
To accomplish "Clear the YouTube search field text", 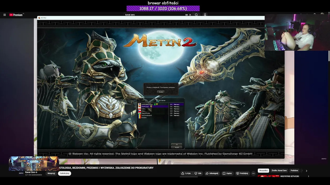I will 190,15.
